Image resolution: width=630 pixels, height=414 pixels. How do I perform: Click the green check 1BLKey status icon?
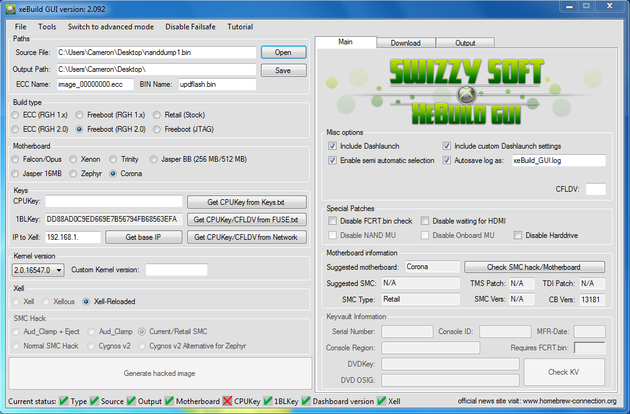[x=267, y=401]
